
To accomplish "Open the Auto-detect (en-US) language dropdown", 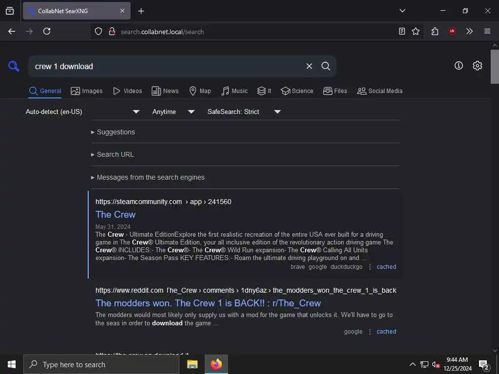I will click(83, 112).
